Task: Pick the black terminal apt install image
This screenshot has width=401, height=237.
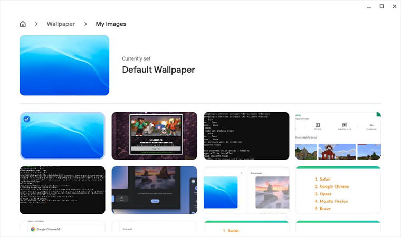Action: 246,135
